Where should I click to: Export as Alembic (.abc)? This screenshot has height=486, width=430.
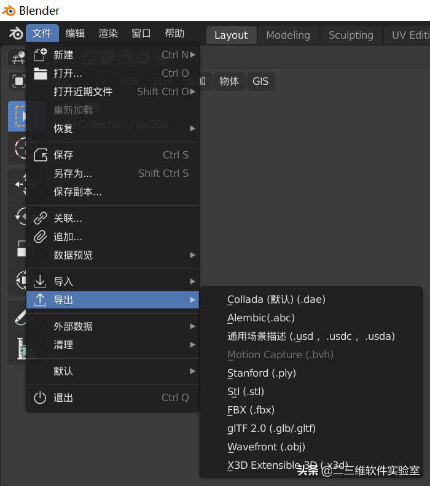[x=311, y=318]
